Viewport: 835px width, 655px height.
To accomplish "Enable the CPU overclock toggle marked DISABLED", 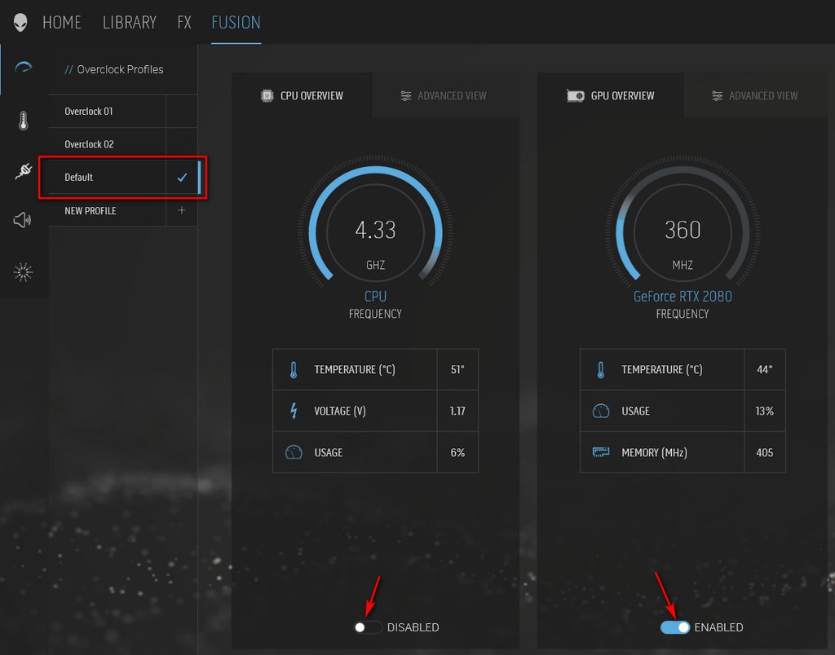I will point(368,627).
